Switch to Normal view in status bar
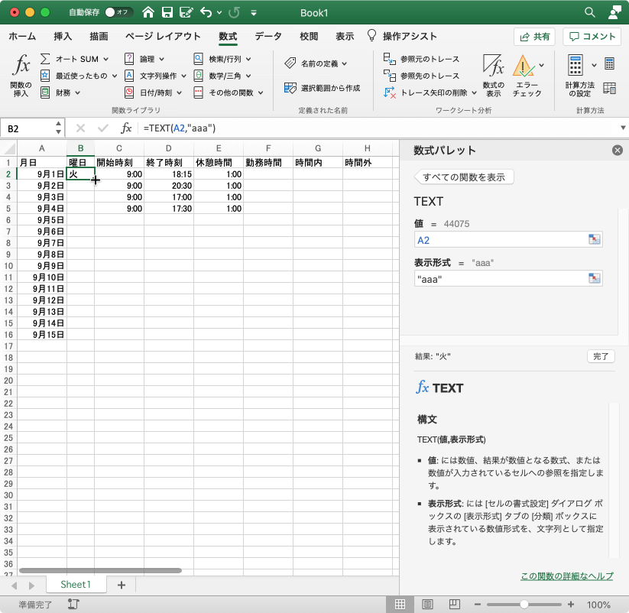The height and width of the screenshot is (613, 629). pos(400,604)
